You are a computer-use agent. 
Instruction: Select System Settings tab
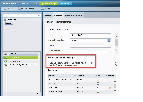point(49,4)
